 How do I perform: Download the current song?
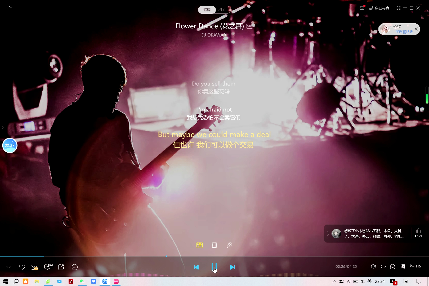tap(34, 267)
